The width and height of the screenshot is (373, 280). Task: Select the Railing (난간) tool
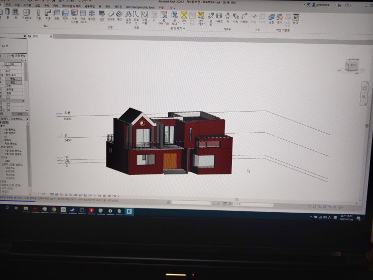click(102, 16)
